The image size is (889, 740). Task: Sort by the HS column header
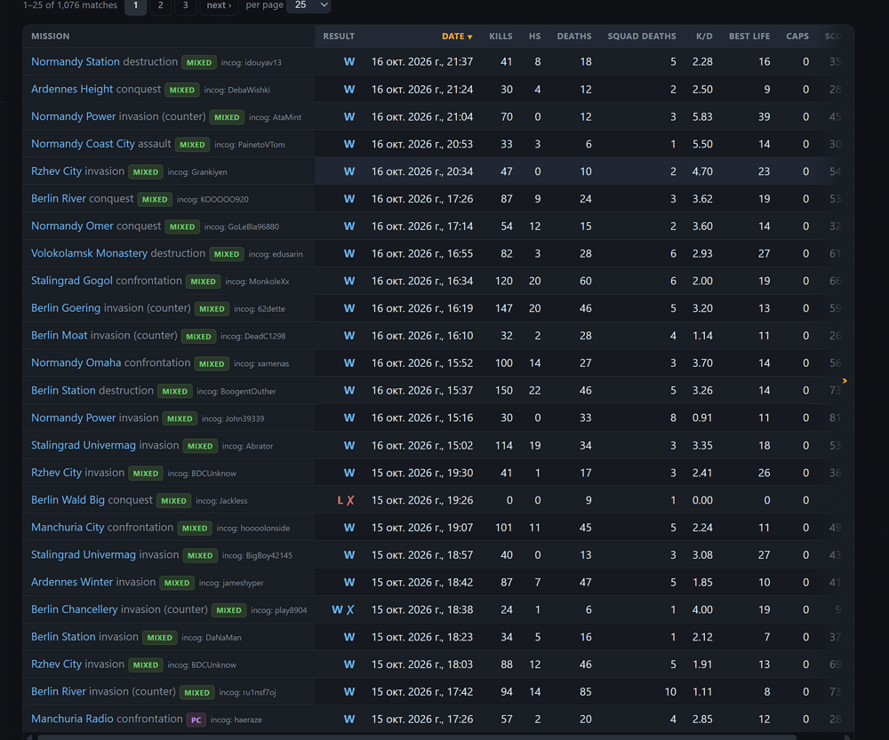tap(534, 36)
